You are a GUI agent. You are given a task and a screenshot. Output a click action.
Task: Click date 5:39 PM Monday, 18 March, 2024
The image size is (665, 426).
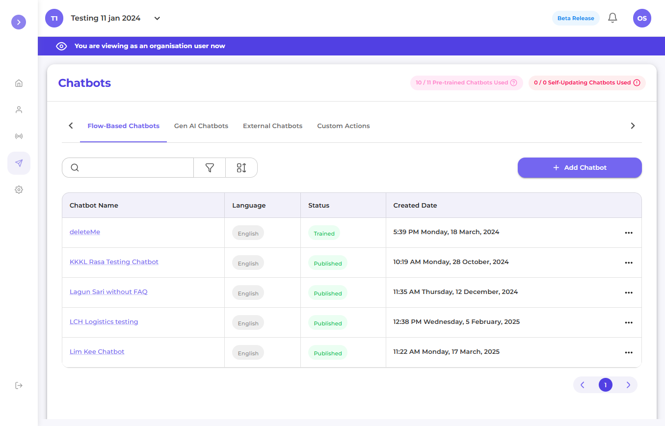coord(446,232)
